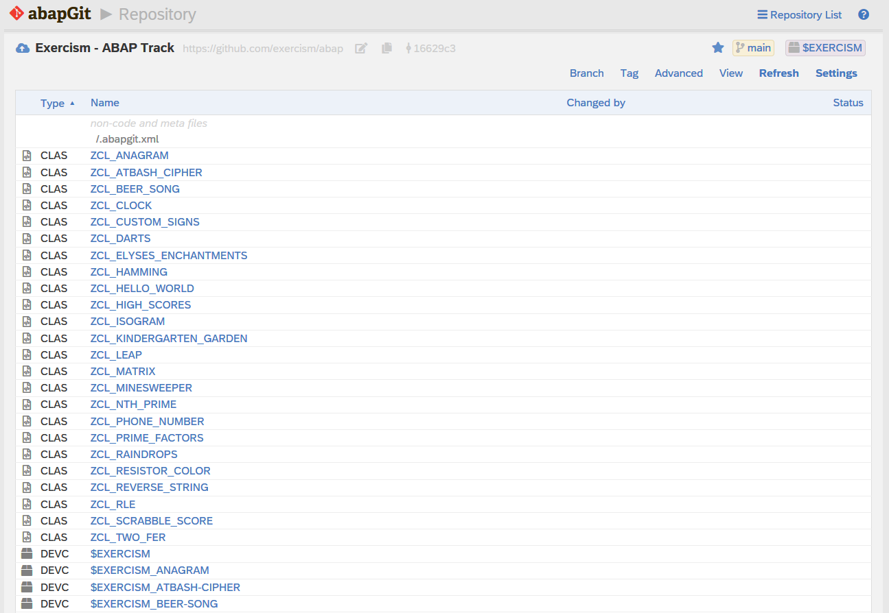Click the file icon for ZCL_ISOGRAM
Viewport: 889px width, 613px height.
click(27, 322)
